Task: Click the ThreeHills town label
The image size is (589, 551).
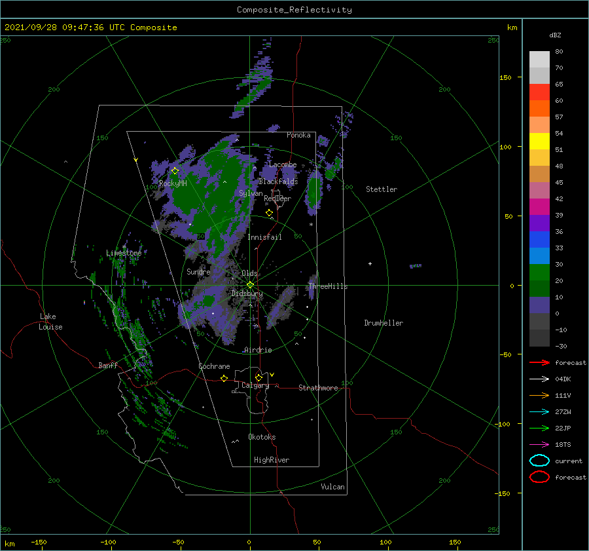Action: [329, 286]
